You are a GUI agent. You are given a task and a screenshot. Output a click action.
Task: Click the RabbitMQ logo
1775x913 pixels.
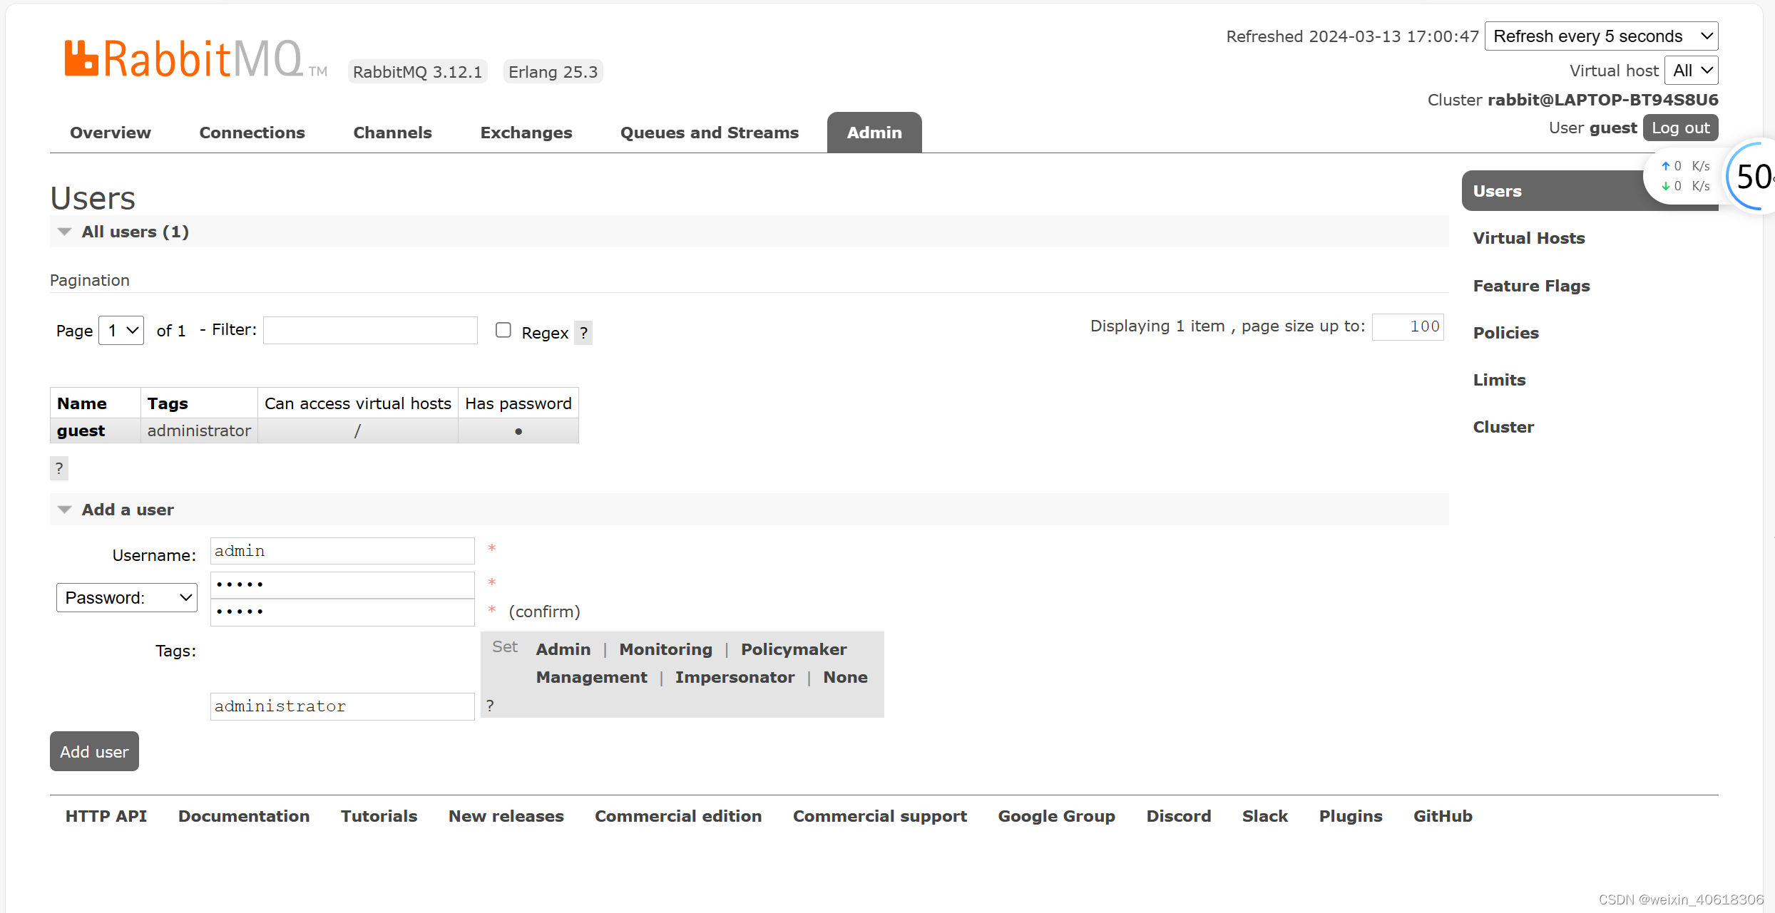click(195, 58)
